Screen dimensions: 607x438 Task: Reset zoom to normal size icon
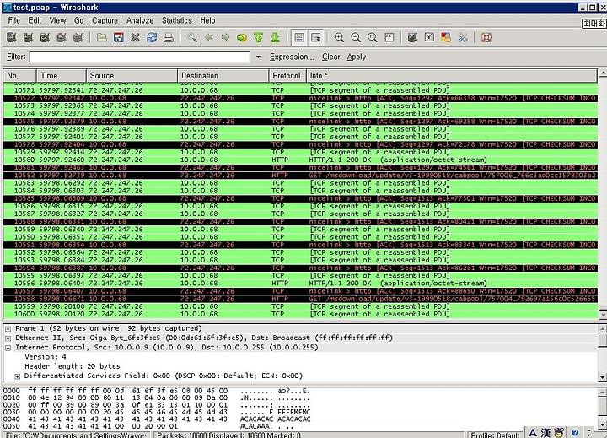point(373,38)
